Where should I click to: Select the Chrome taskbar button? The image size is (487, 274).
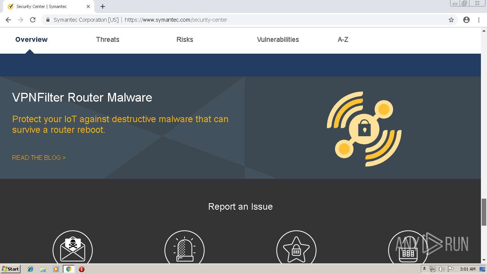[x=68, y=269]
